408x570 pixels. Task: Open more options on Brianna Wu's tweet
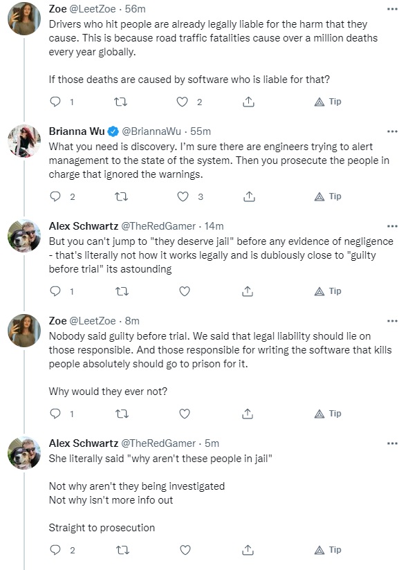coord(392,131)
